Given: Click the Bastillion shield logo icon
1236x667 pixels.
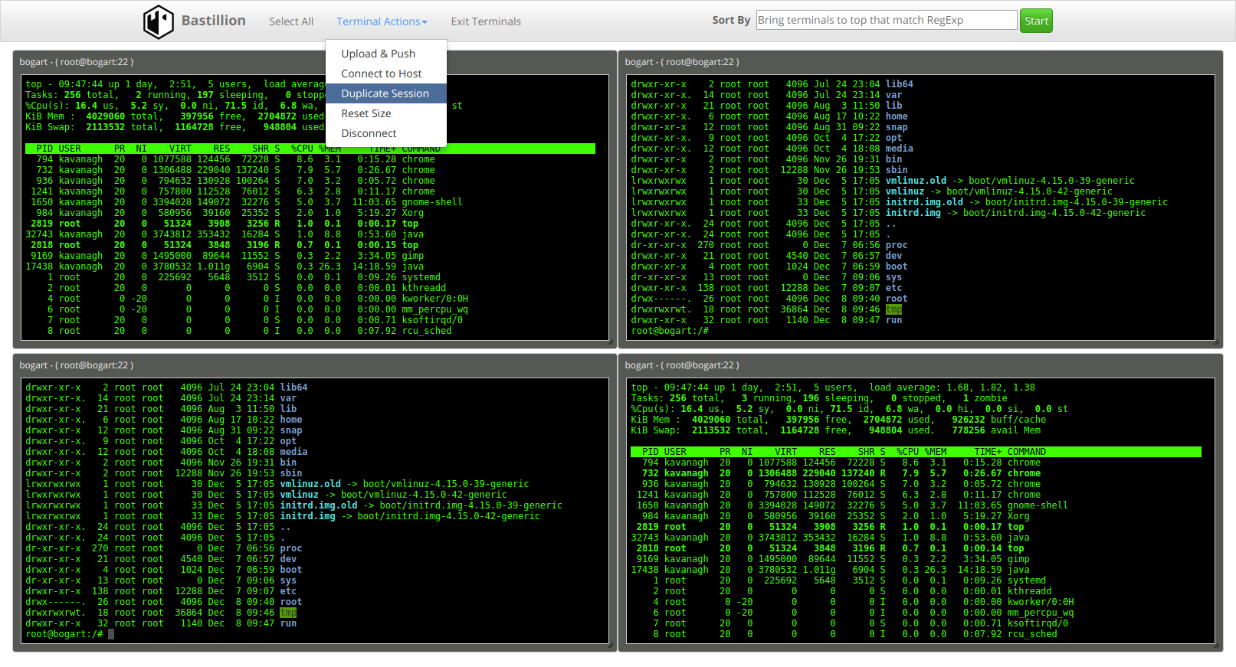Looking at the screenshot, I should pos(159,21).
